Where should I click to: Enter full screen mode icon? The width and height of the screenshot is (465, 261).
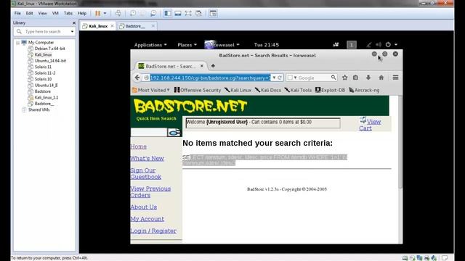[188, 13]
